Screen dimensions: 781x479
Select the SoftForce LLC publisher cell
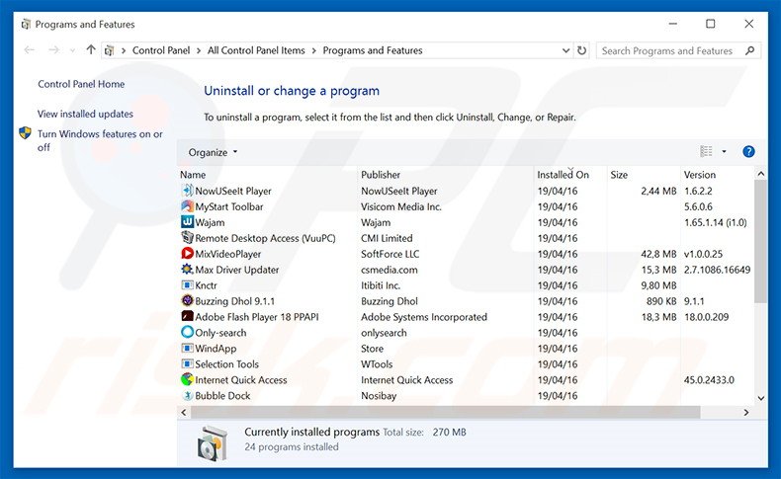pos(390,254)
